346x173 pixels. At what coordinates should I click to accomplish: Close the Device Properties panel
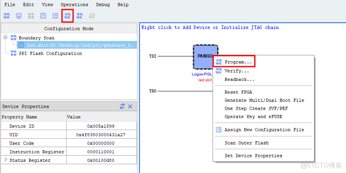tap(130, 106)
